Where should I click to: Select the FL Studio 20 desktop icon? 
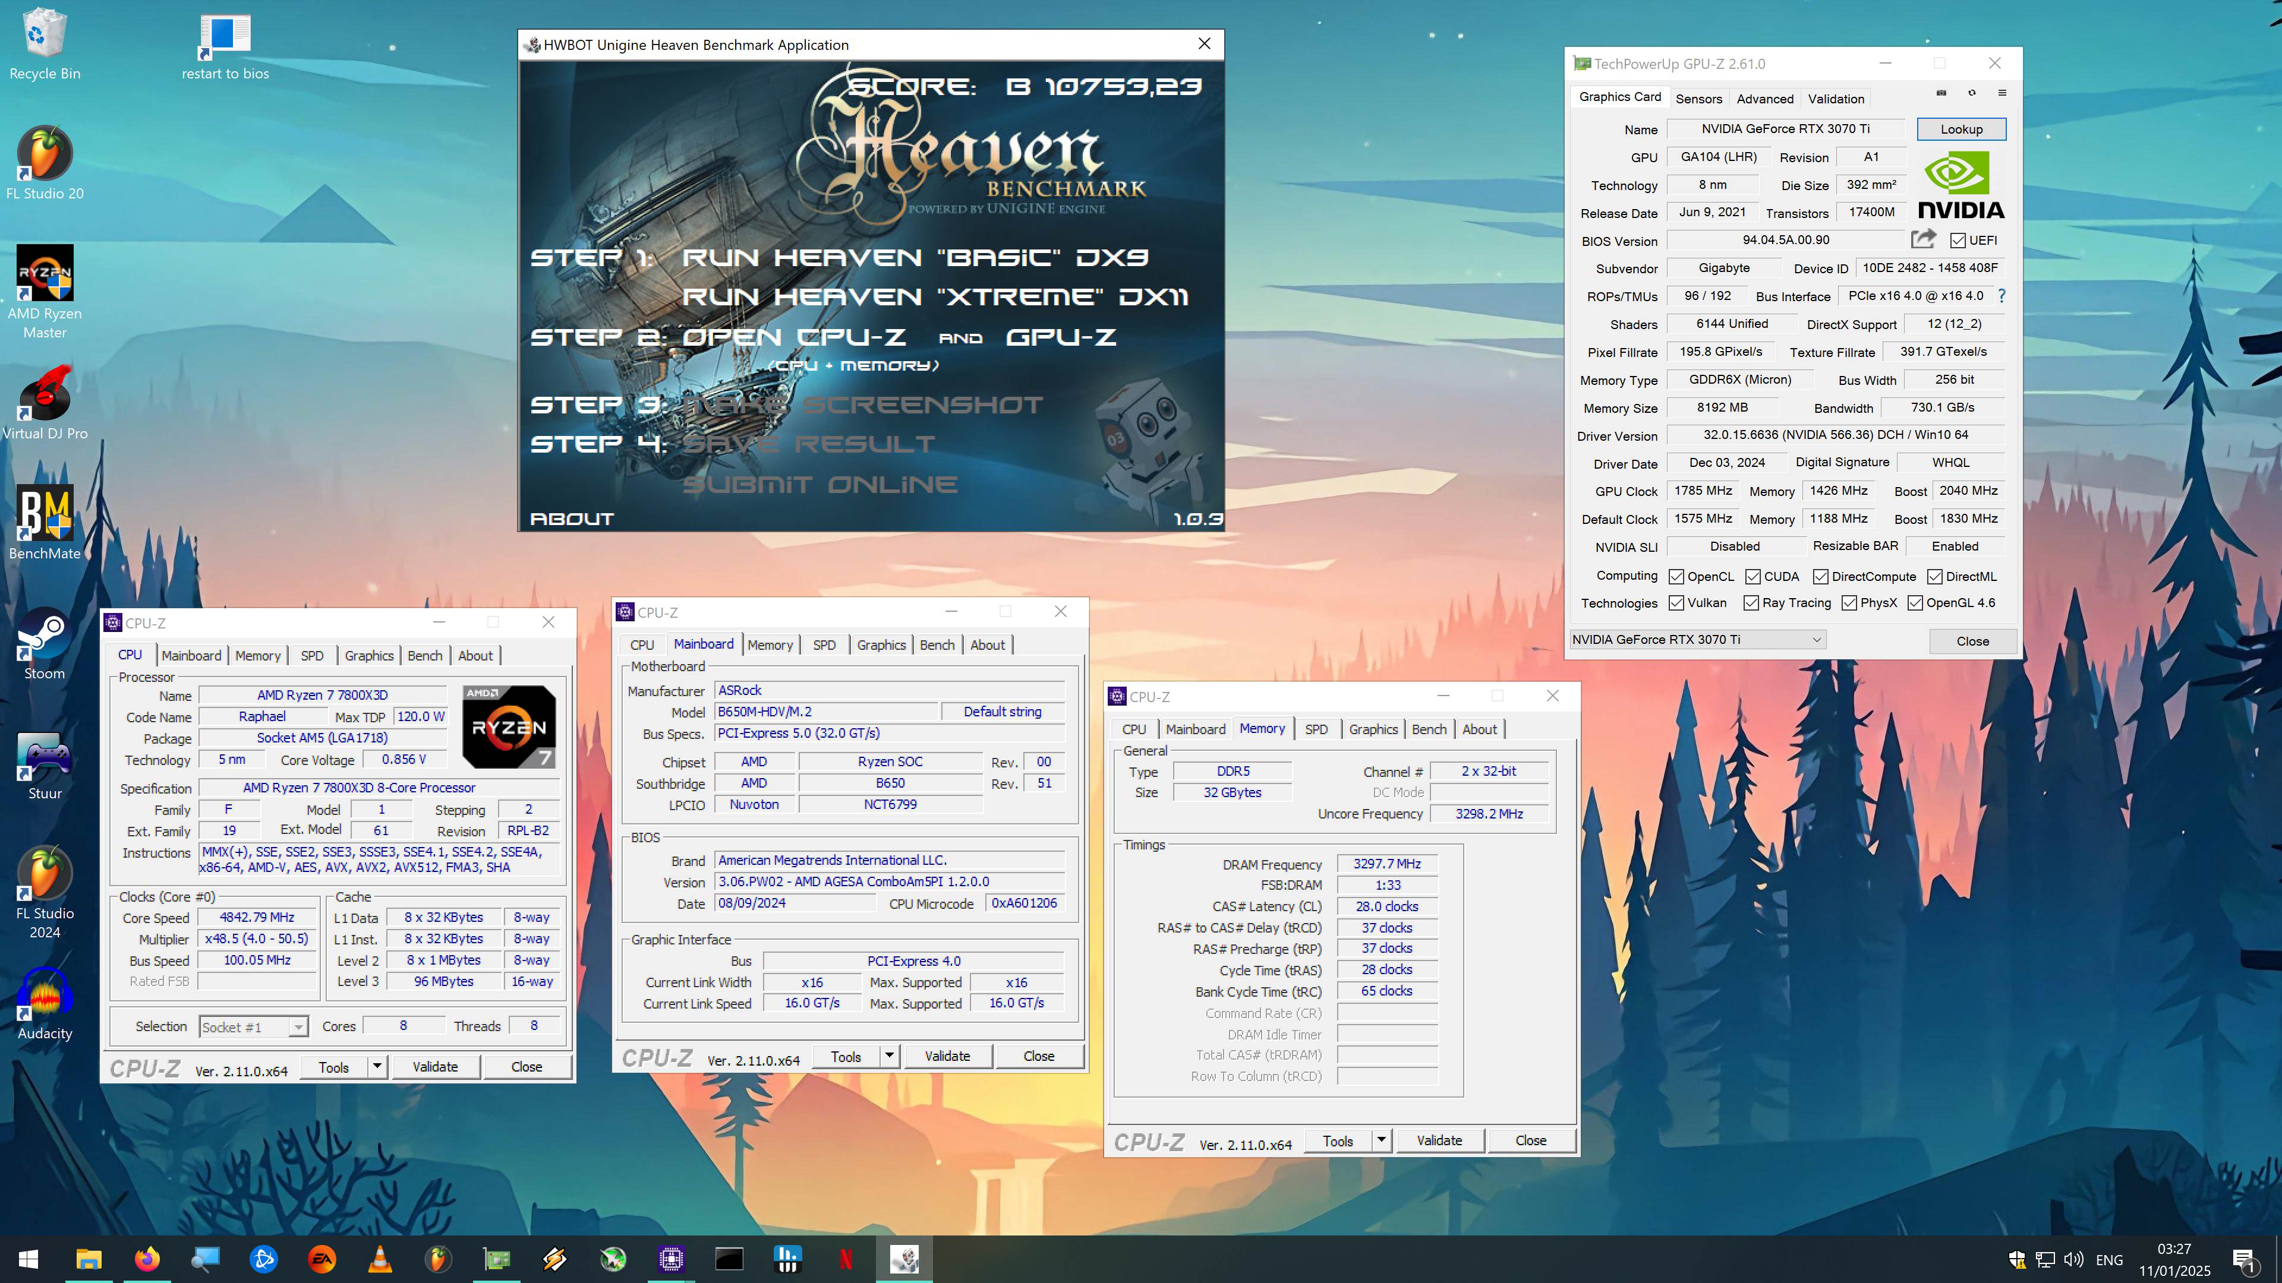pyautogui.click(x=45, y=164)
